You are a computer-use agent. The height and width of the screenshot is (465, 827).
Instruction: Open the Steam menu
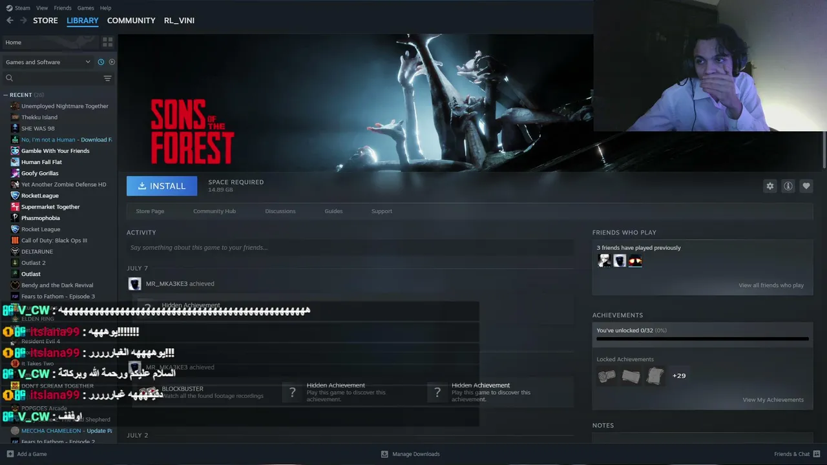23,8
